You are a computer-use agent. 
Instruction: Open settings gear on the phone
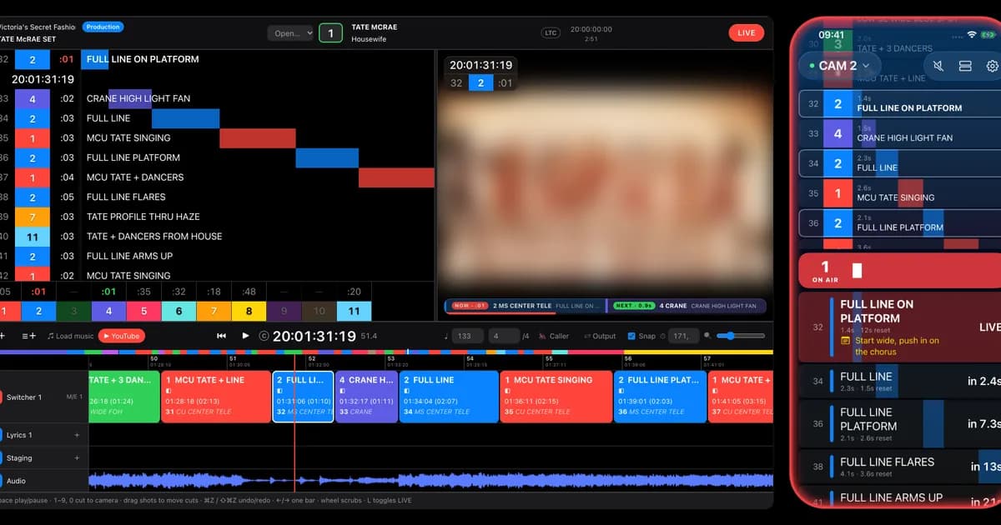coord(992,66)
